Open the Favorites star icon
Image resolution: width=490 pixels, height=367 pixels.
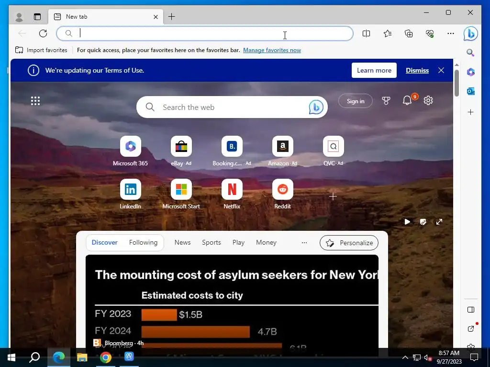tap(388, 33)
